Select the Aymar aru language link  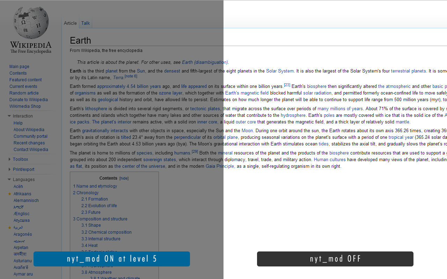23,274
